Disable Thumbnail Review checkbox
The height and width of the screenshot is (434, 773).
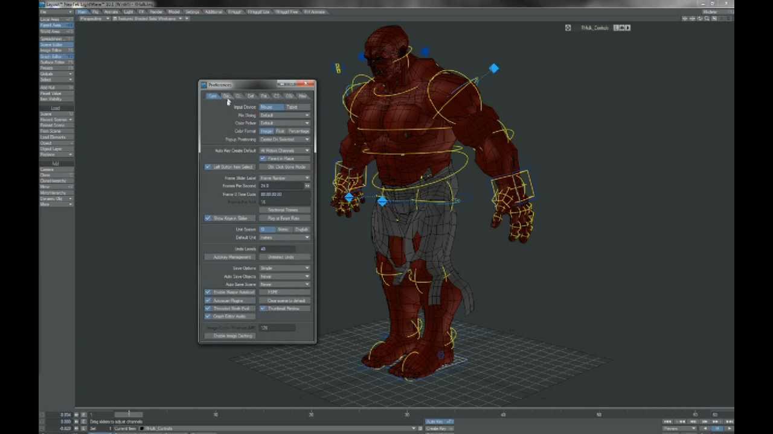tap(263, 309)
